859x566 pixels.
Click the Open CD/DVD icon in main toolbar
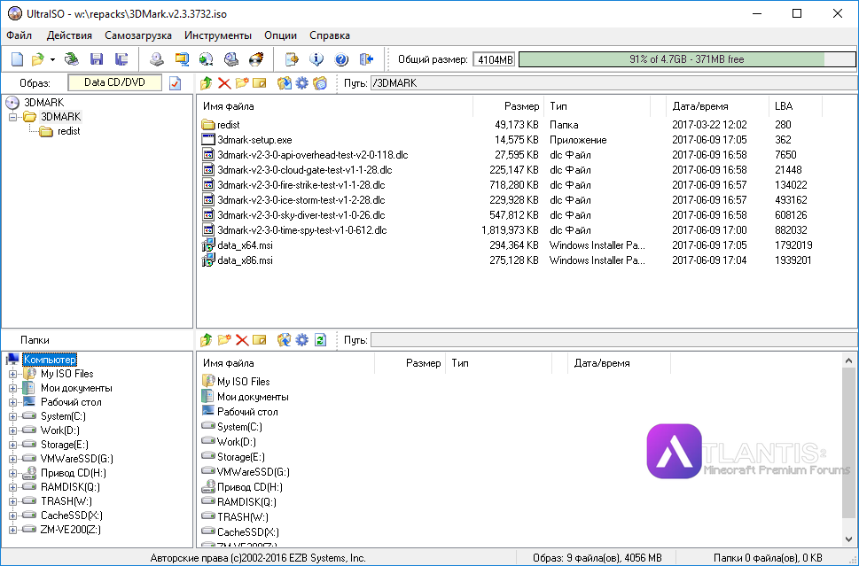pyautogui.click(x=72, y=59)
